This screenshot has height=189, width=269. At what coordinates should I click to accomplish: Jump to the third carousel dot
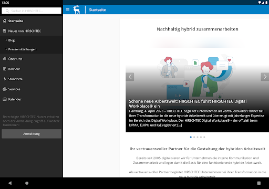point(198,137)
